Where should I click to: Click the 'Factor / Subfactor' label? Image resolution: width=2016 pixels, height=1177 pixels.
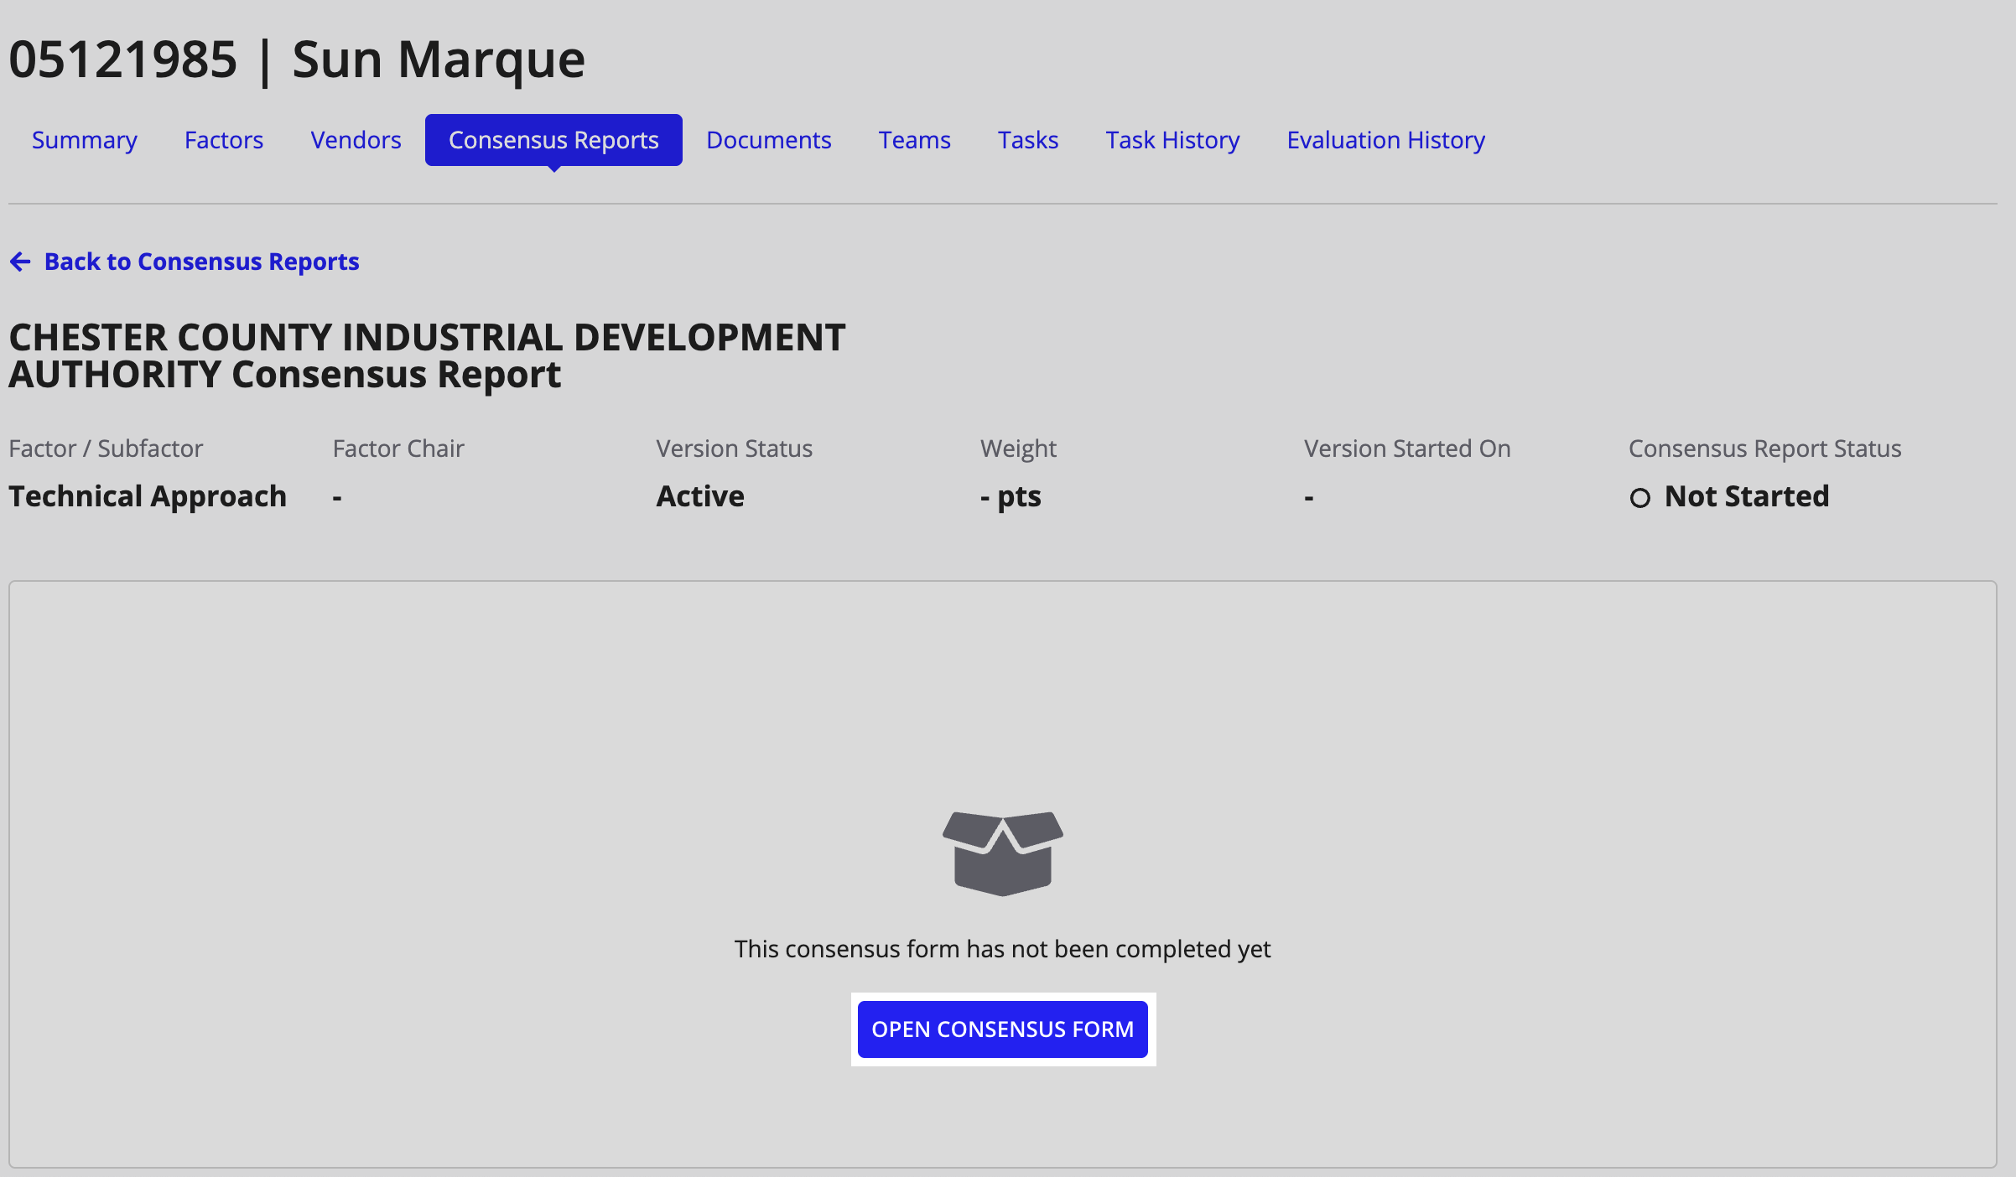[x=106, y=449]
